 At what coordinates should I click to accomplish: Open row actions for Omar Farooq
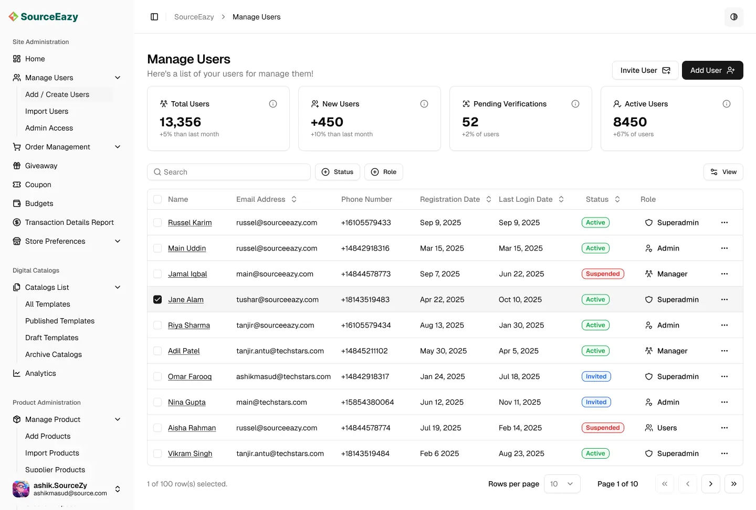(x=724, y=377)
